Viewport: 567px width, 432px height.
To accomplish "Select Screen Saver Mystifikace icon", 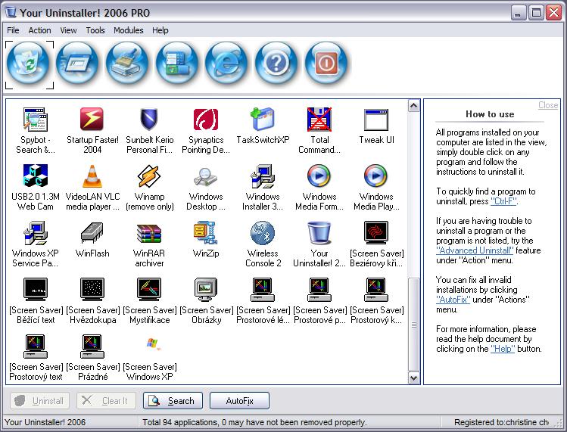I will (149, 289).
